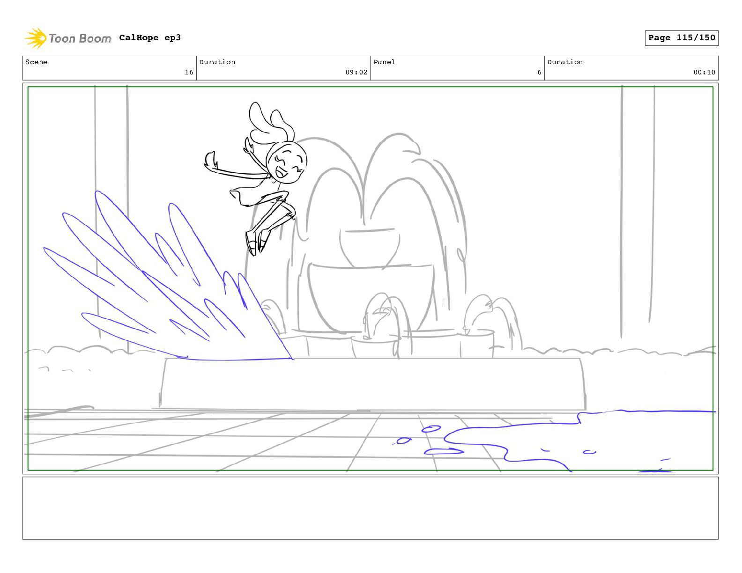Click the fountain's rectangular base

372,384
